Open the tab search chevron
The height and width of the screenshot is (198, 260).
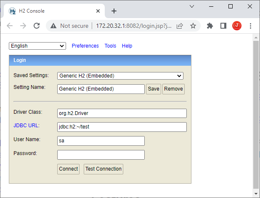point(192,6)
